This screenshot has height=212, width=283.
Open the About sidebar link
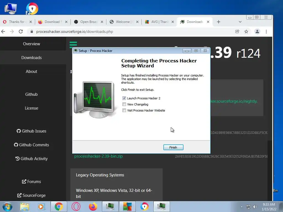pyautogui.click(x=32, y=71)
